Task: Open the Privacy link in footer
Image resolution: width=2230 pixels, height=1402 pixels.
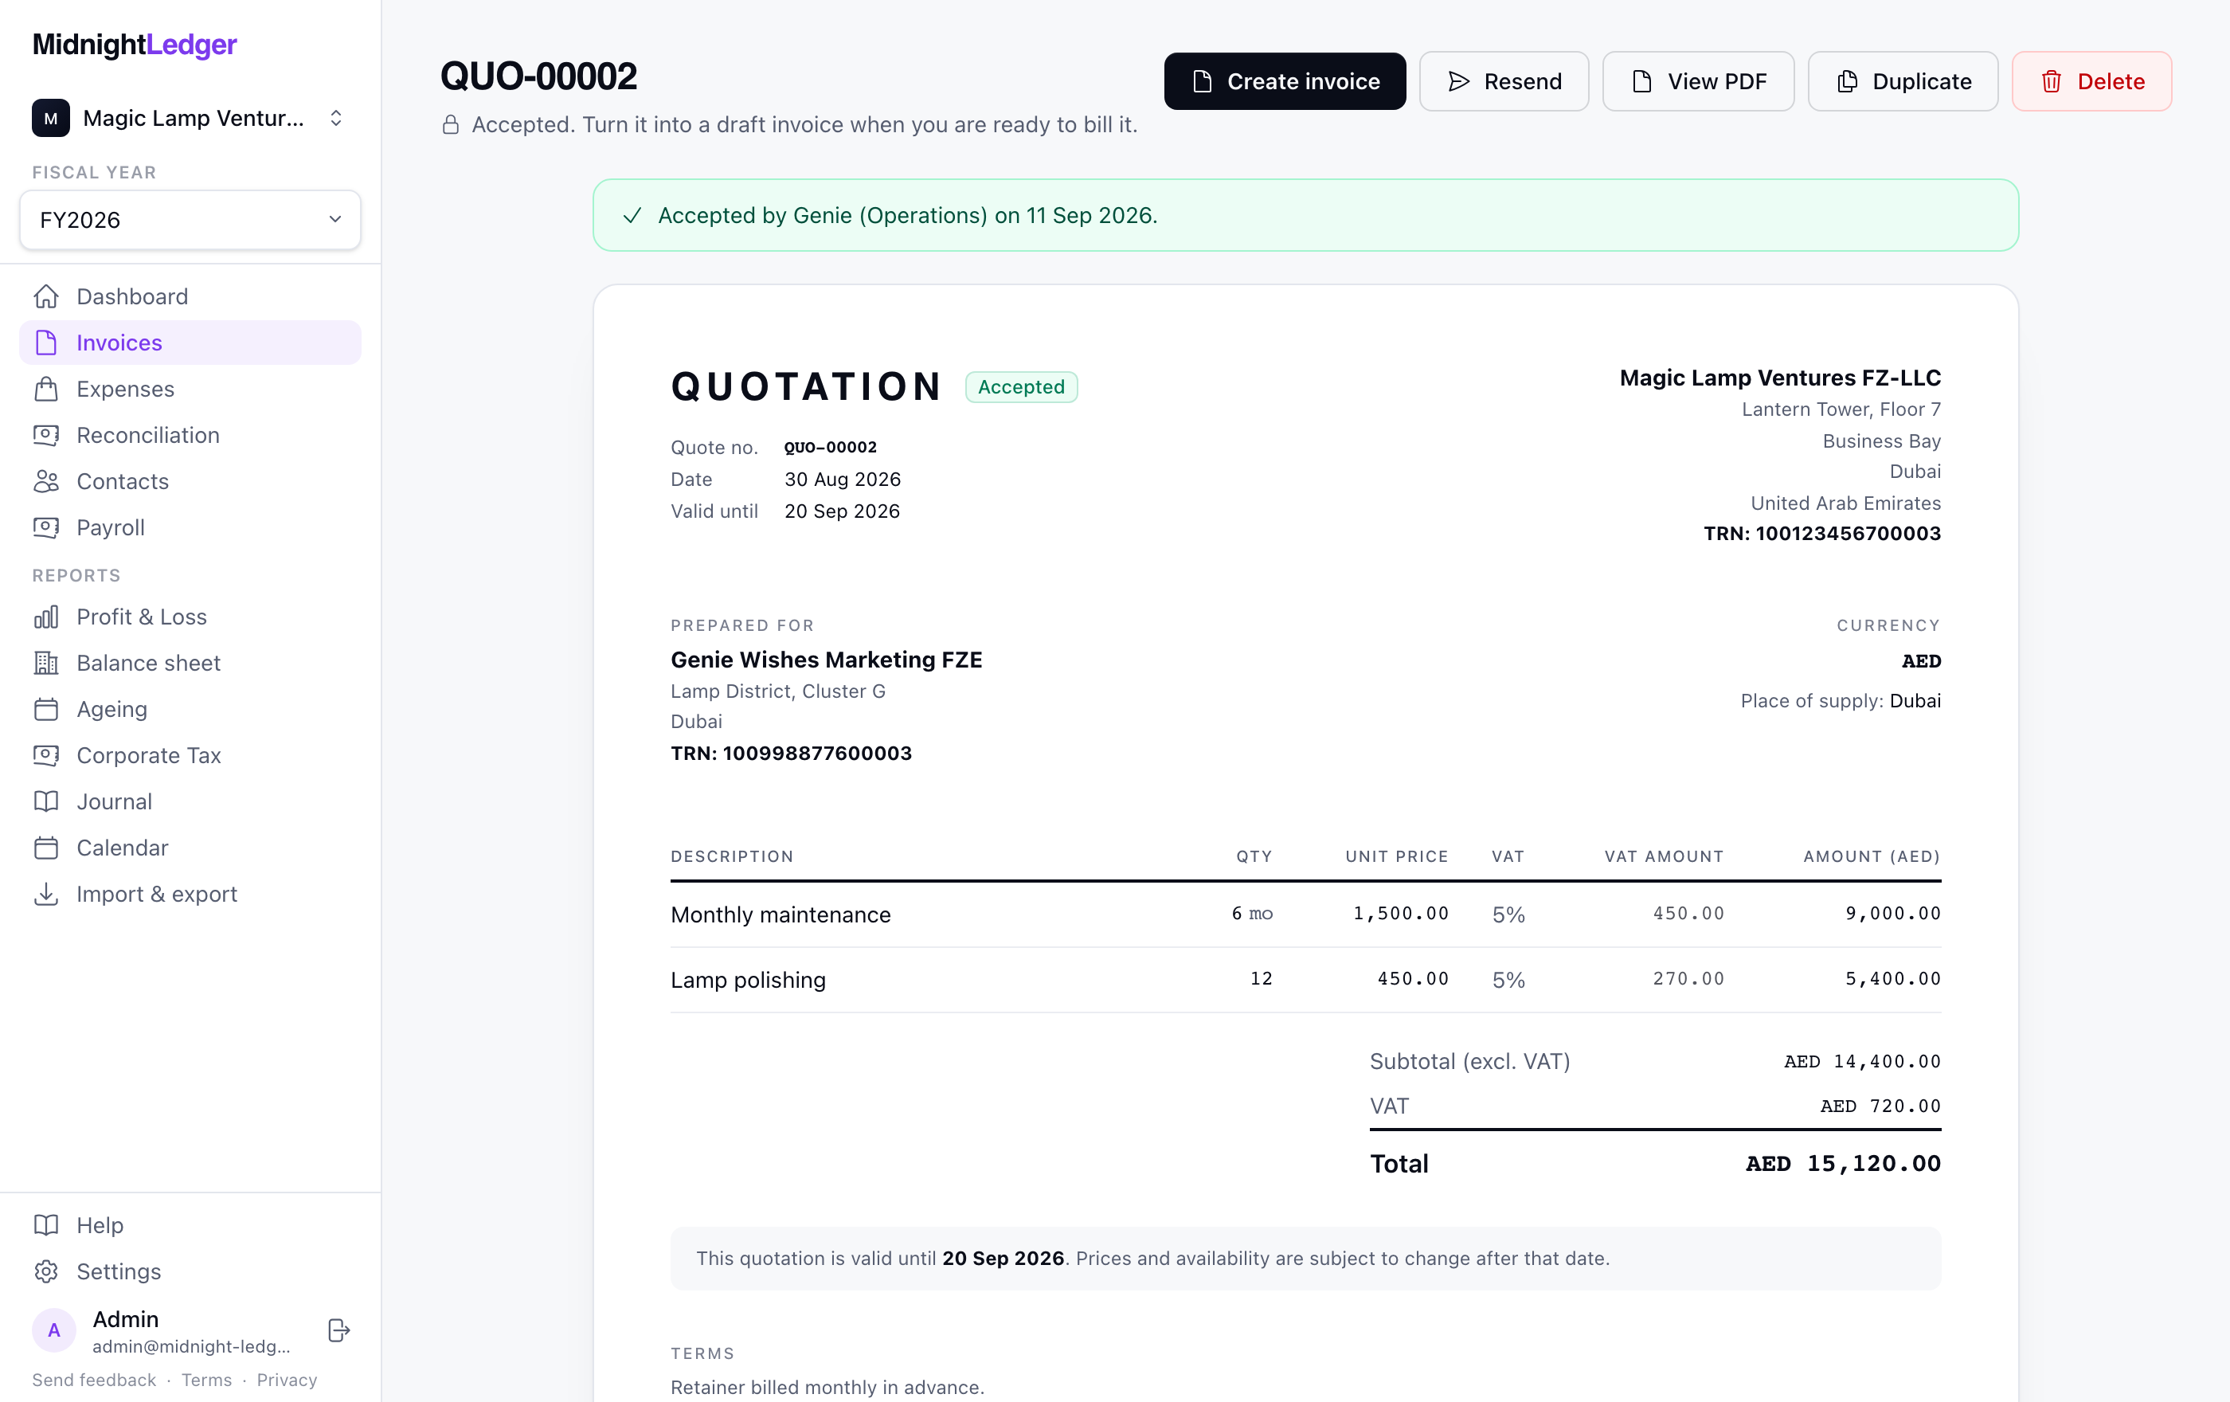Action: click(x=287, y=1380)
